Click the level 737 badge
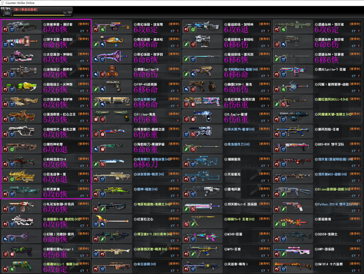The height and width of the screenshot is (274, 364). [7, 13]
